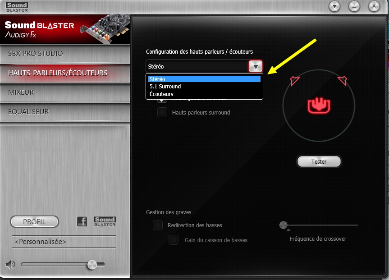Choose 5.1 Surround from the dropdown list
The width and height of the screenshot is (389, 280).
coord(205,87)
